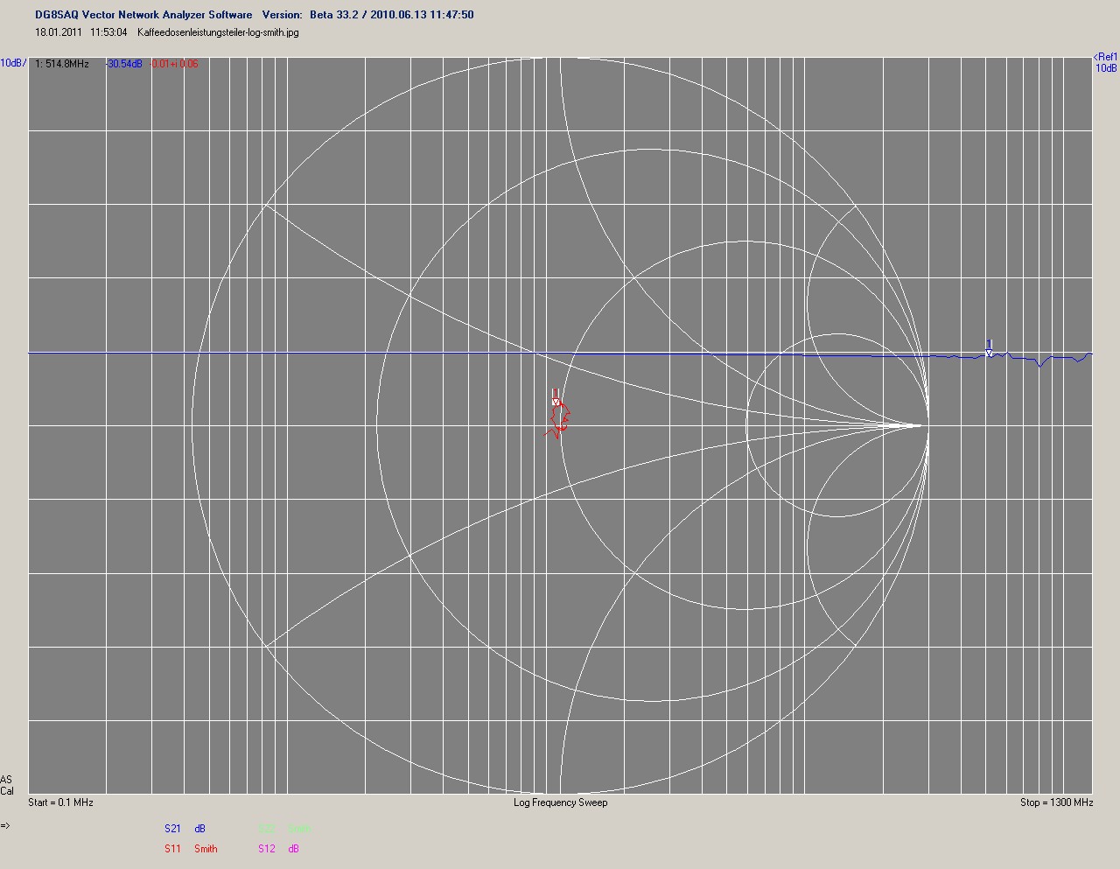1120x869 pixels.
Task: Click the blue -30.54dB marker value
Action: [x=124, y=64]
